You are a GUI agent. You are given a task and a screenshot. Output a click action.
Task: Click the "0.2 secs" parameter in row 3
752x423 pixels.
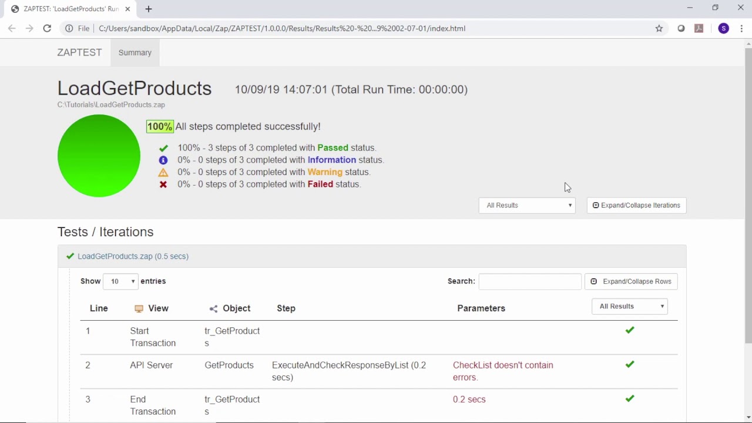(469, 399)
